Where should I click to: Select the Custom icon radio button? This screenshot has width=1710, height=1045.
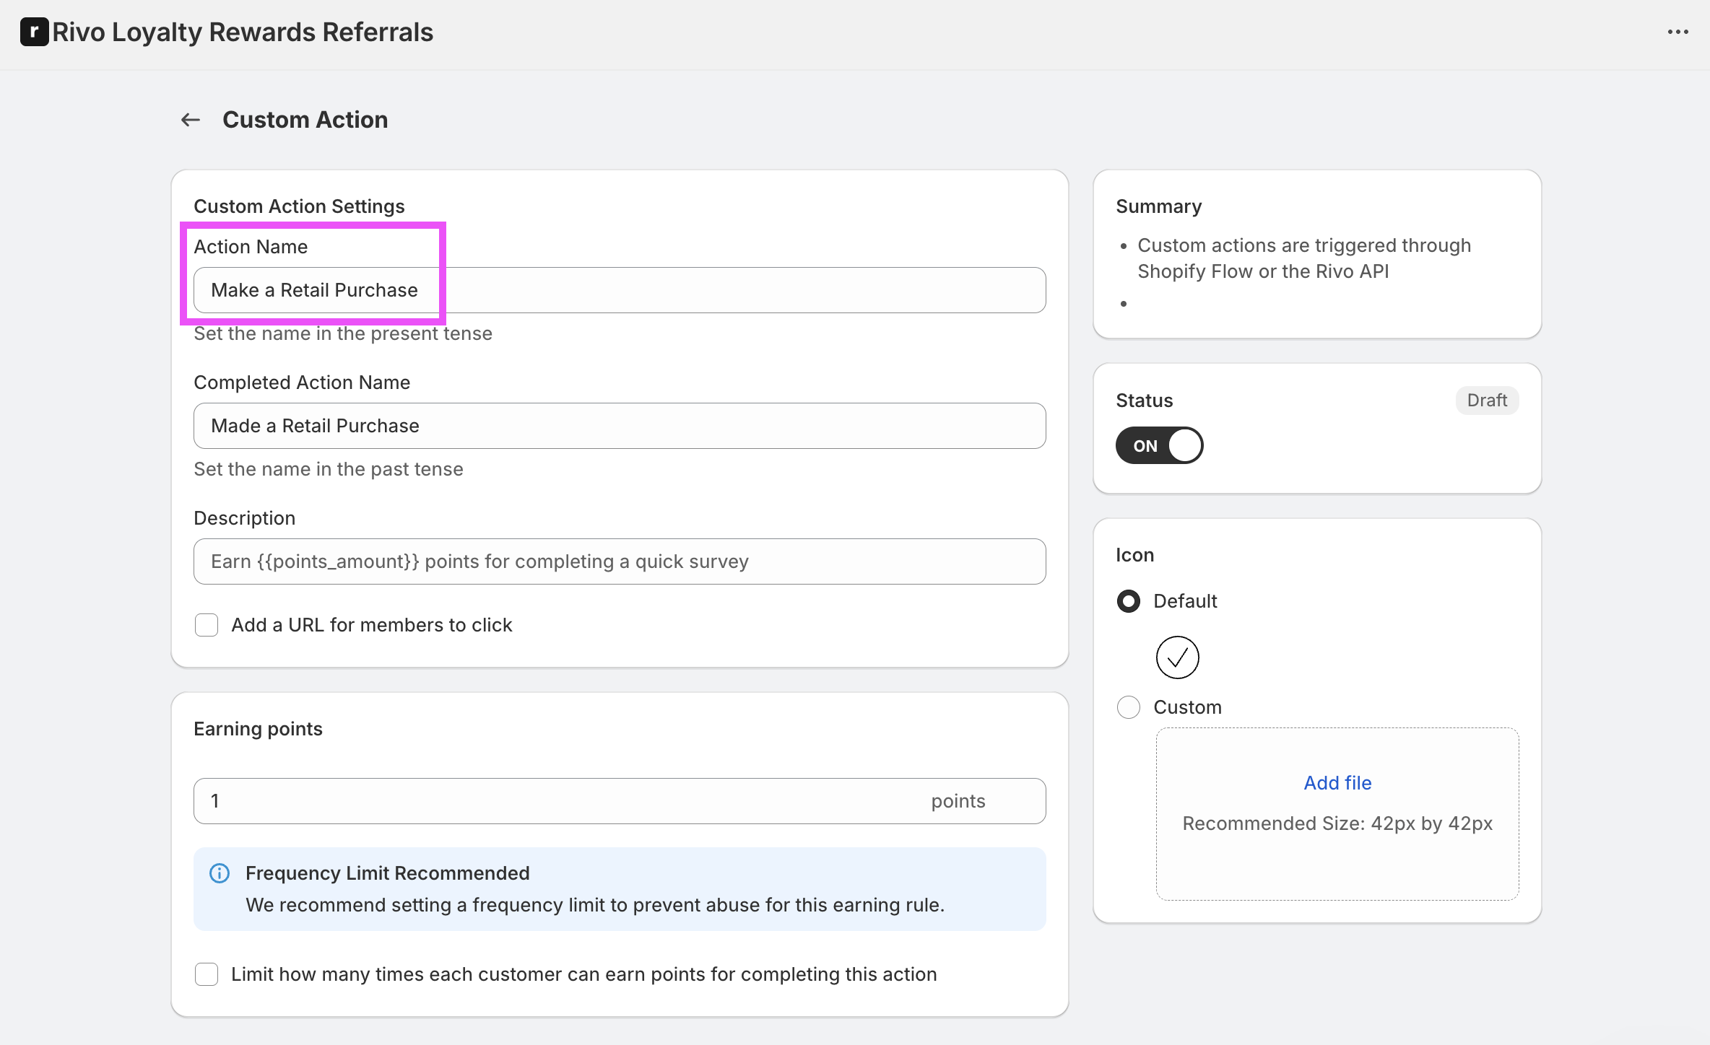[x=1129, y=707]
